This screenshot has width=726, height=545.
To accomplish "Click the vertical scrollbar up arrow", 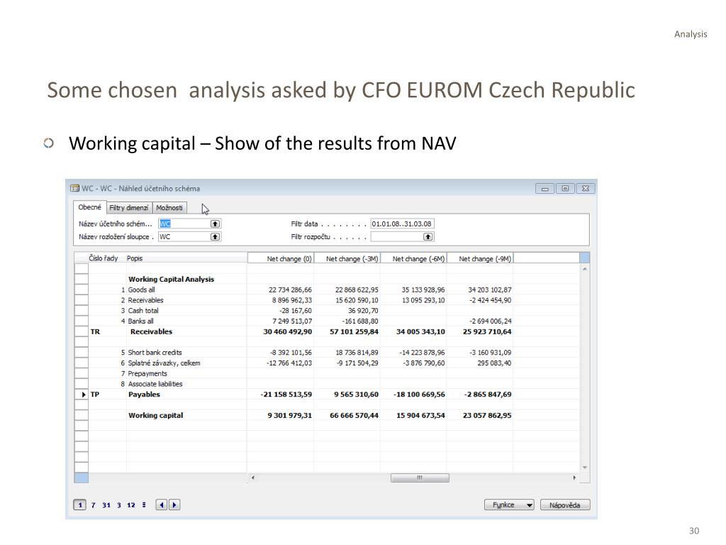I will (585, 269).
